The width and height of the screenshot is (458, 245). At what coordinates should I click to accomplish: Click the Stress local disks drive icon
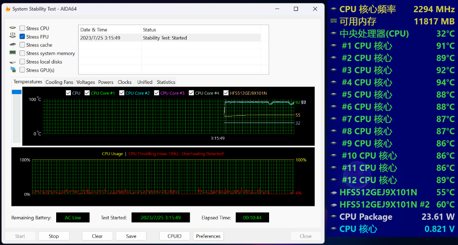(13, 62)
